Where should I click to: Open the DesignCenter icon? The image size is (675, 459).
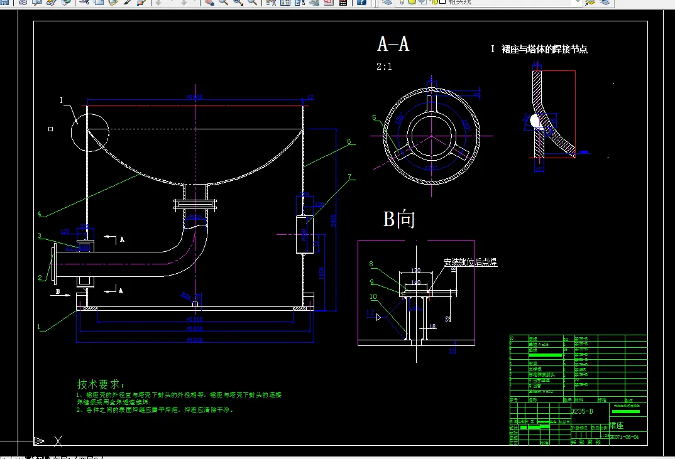tap(285, 2)
